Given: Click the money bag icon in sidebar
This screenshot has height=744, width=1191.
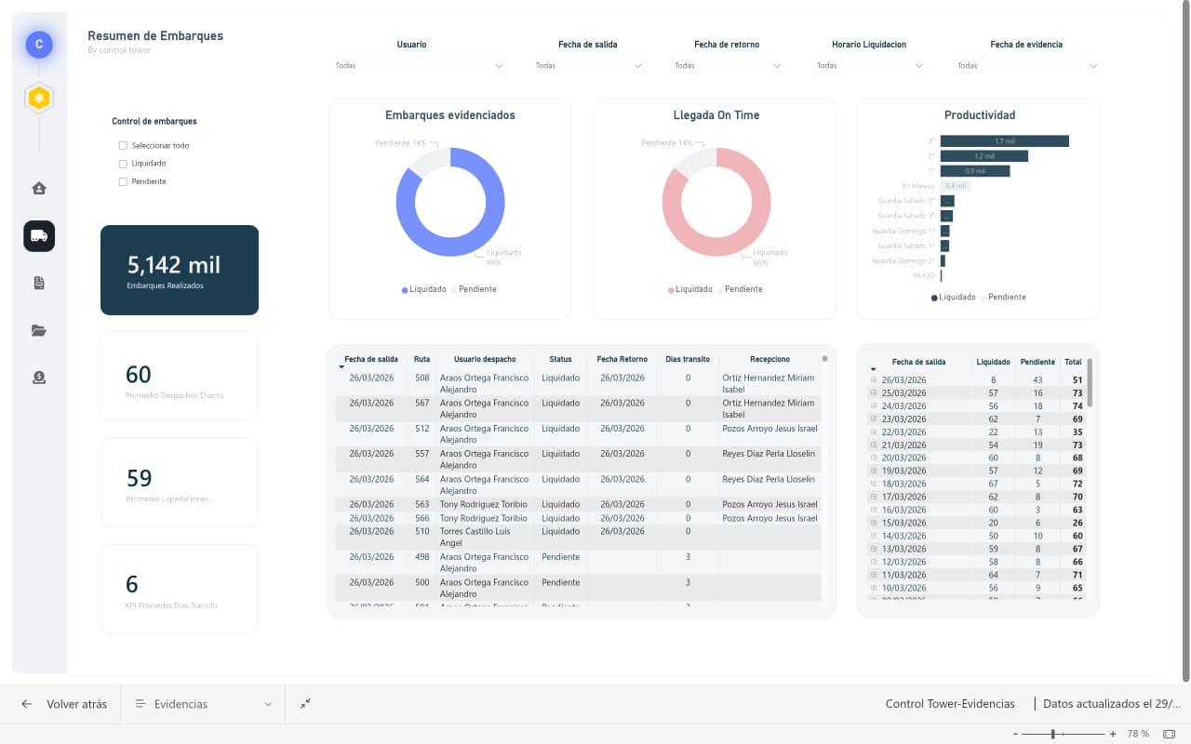Looking at the screenshot, I should click(x=39, y=378).
